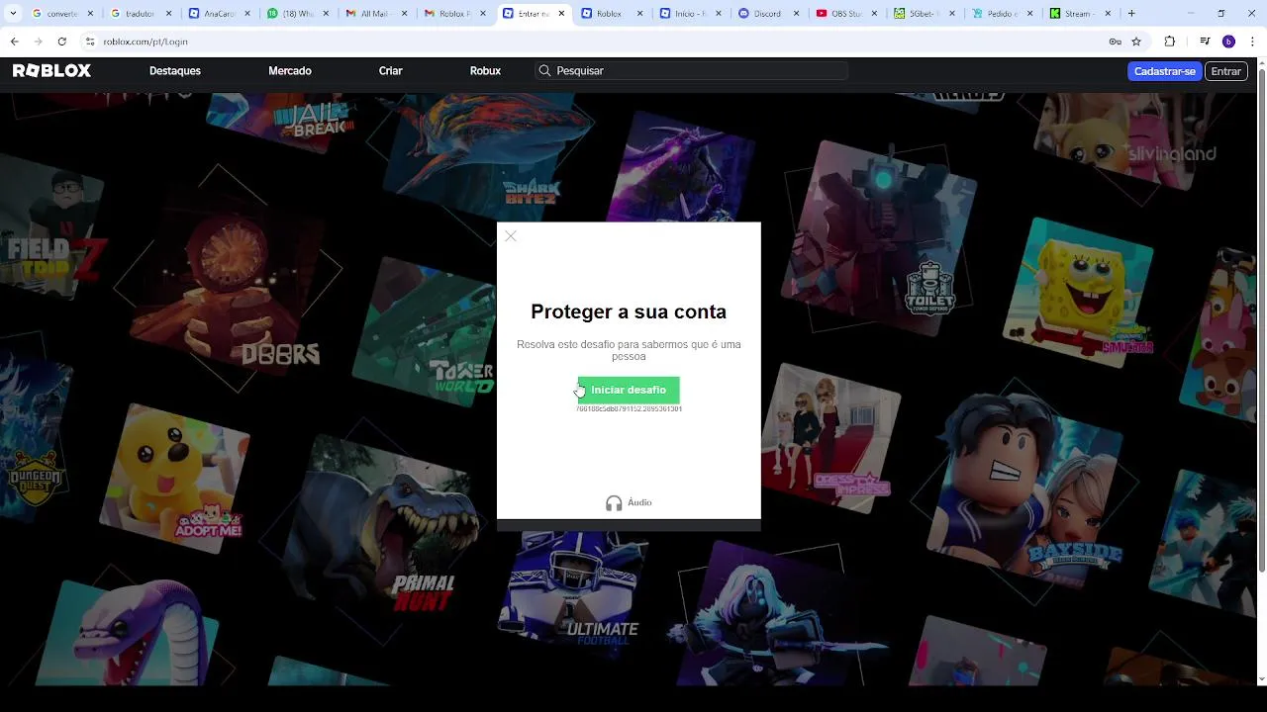Screen dimensions: 1267x712
Task: Close the converte tab
Action: point(90,14)
